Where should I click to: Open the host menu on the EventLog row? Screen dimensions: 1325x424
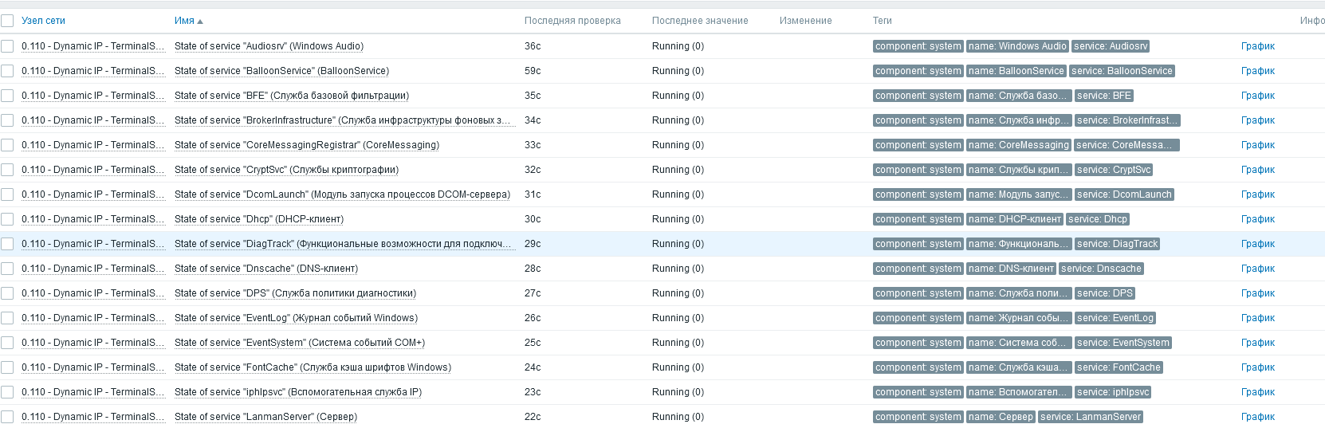(x=92, y=318)
